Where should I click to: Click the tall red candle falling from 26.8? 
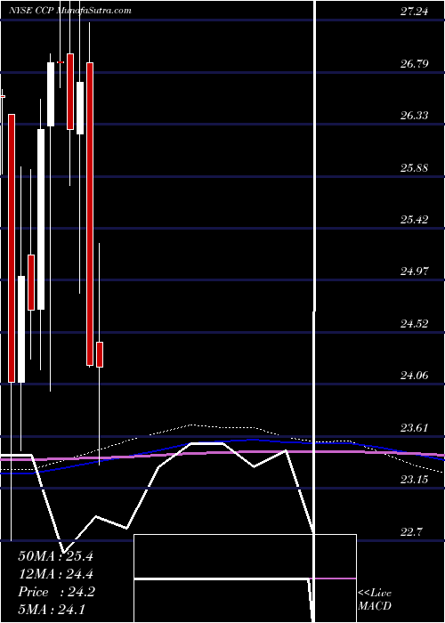click(x=90, y=214)
